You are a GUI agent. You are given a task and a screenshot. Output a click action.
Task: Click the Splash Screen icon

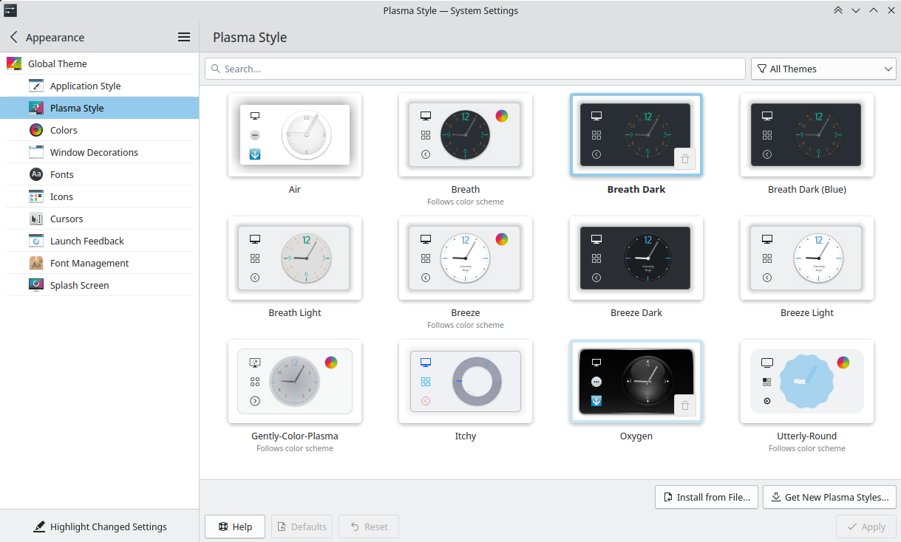pyautogui.click(x=36, y=285)
